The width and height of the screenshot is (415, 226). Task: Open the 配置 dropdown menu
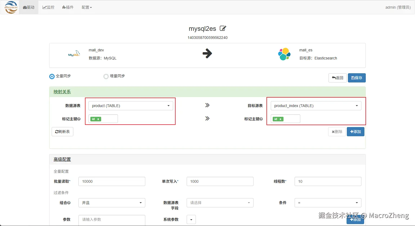tap(87, 7)
